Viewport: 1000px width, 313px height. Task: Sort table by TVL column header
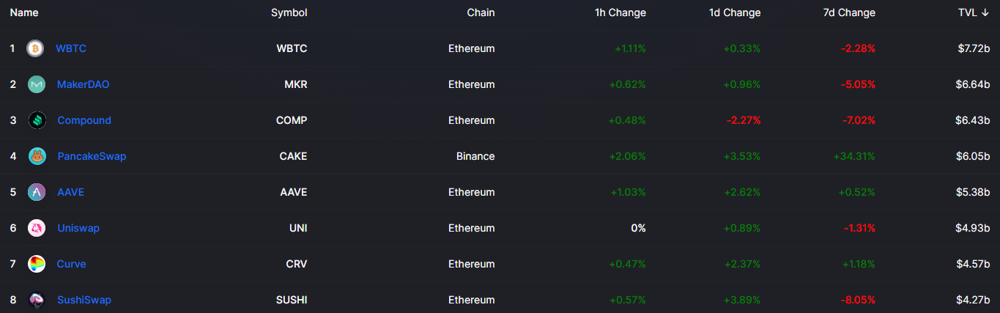974,12
